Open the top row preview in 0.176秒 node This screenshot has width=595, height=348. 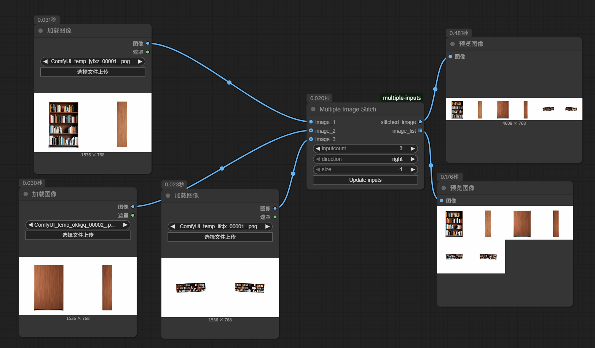pyautogui.click(x=505, y=223)
